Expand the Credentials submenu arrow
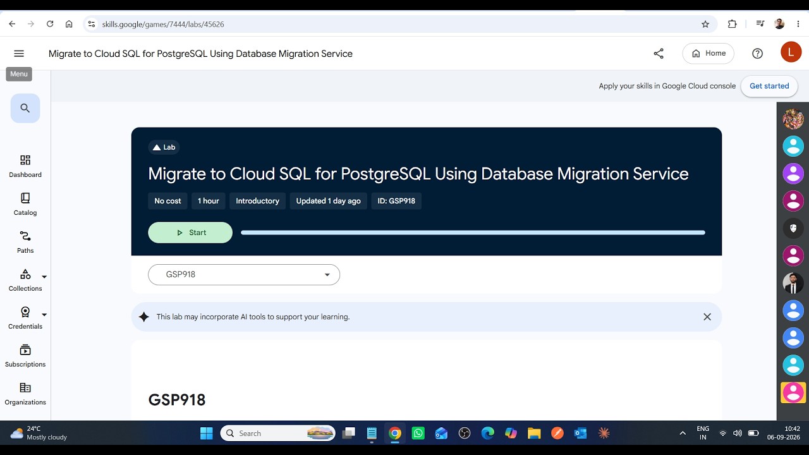809x455 pixels. click(44, 315)
